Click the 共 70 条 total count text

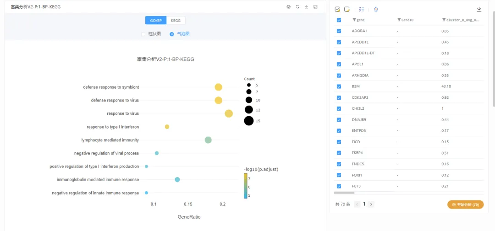(343, 204)
